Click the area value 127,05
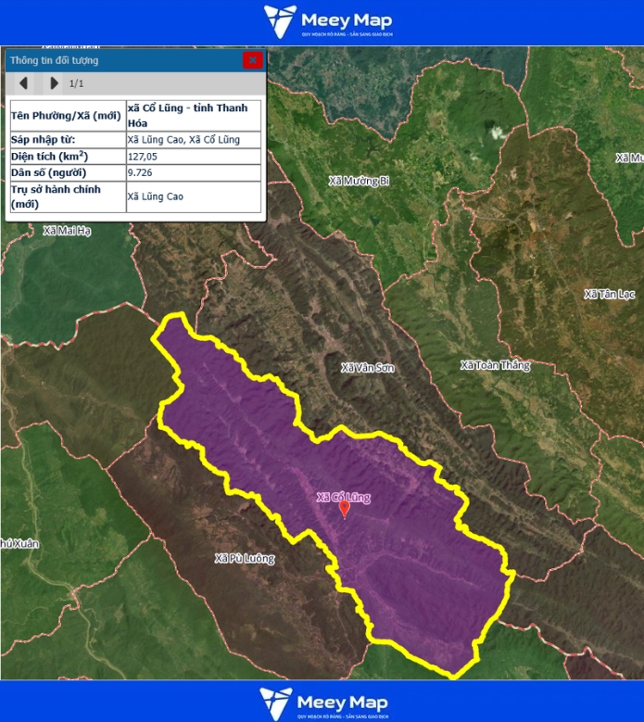The image size is (644, 722). coord(143,156)
